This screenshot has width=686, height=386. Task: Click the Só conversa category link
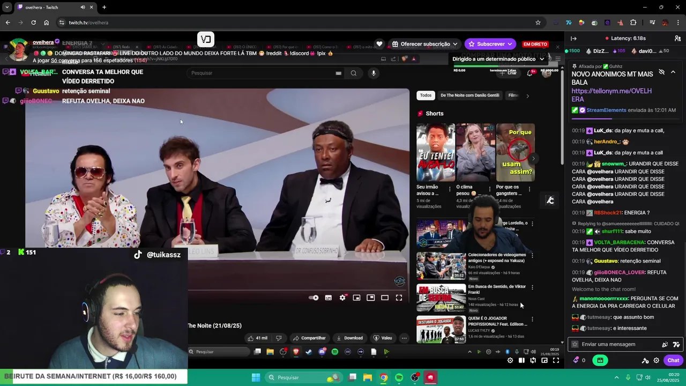point(66,61)
